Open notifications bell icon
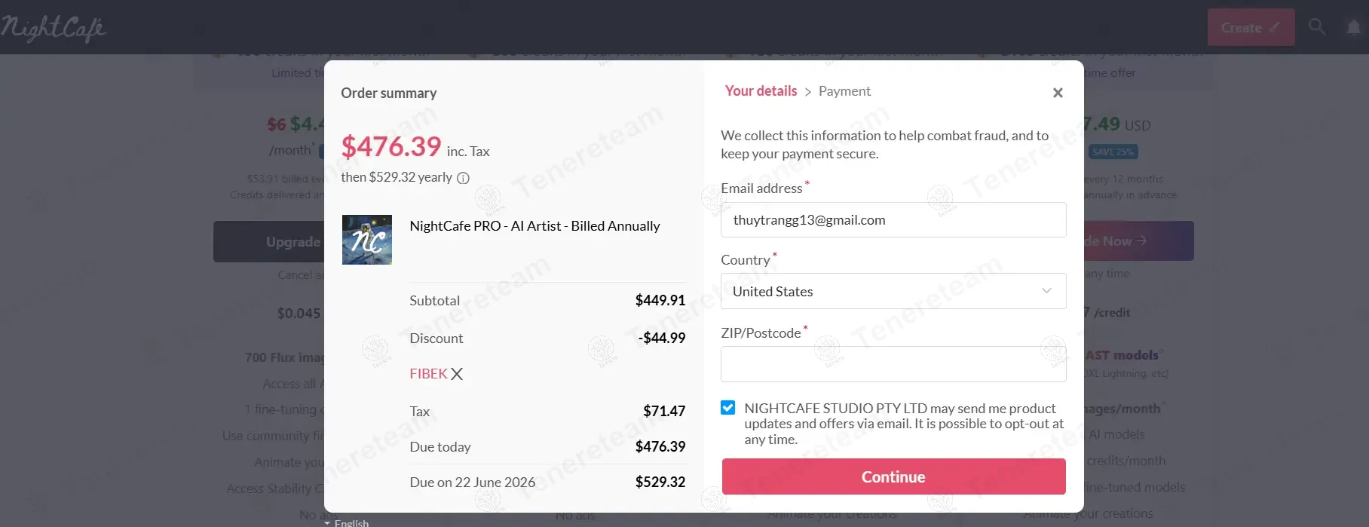 pos(1354,28)
